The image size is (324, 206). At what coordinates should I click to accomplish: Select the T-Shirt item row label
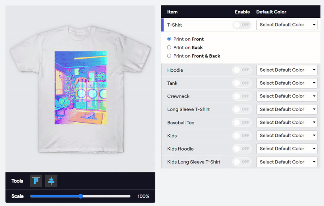coord(175,25)
